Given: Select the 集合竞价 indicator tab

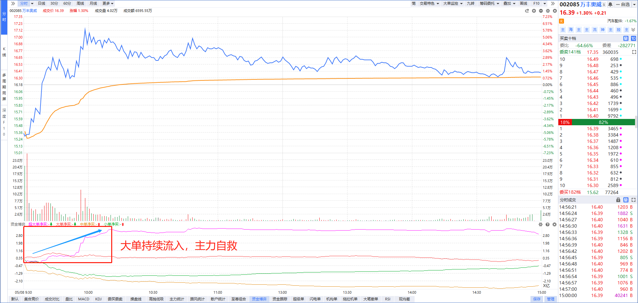Looking at the screenshot, I should [x=32, y=299].
